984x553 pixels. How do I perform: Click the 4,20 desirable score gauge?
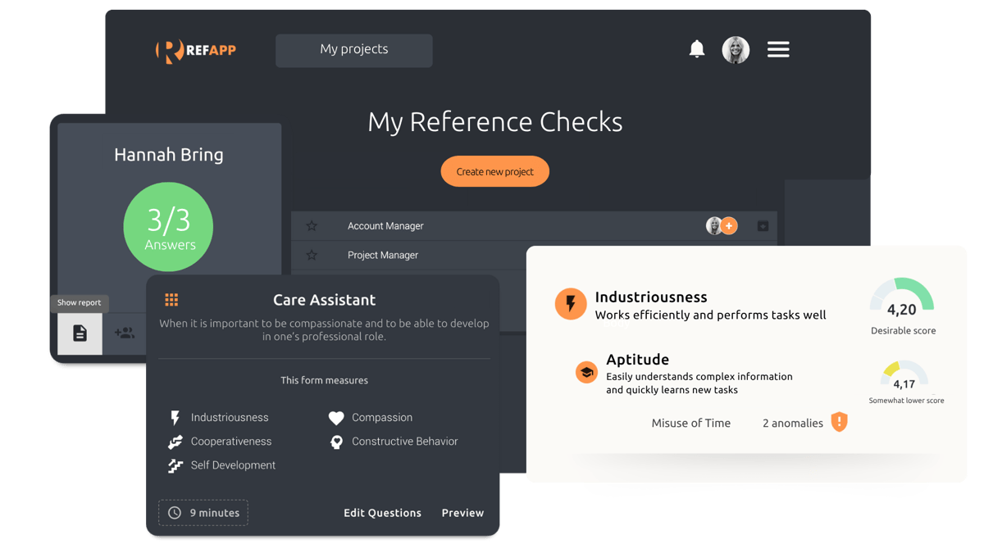click(x=903, y=301)
